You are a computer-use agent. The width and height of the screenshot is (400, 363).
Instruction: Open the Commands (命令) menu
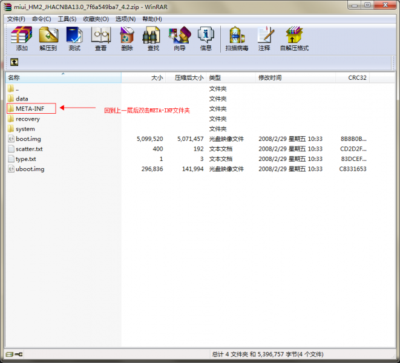point(41,19)
